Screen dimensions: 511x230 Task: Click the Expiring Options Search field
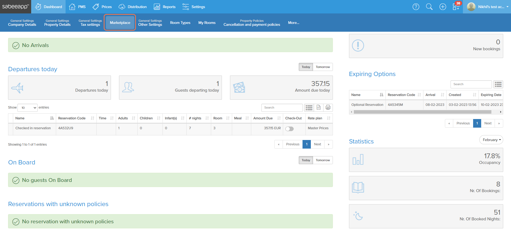(471, 84)
